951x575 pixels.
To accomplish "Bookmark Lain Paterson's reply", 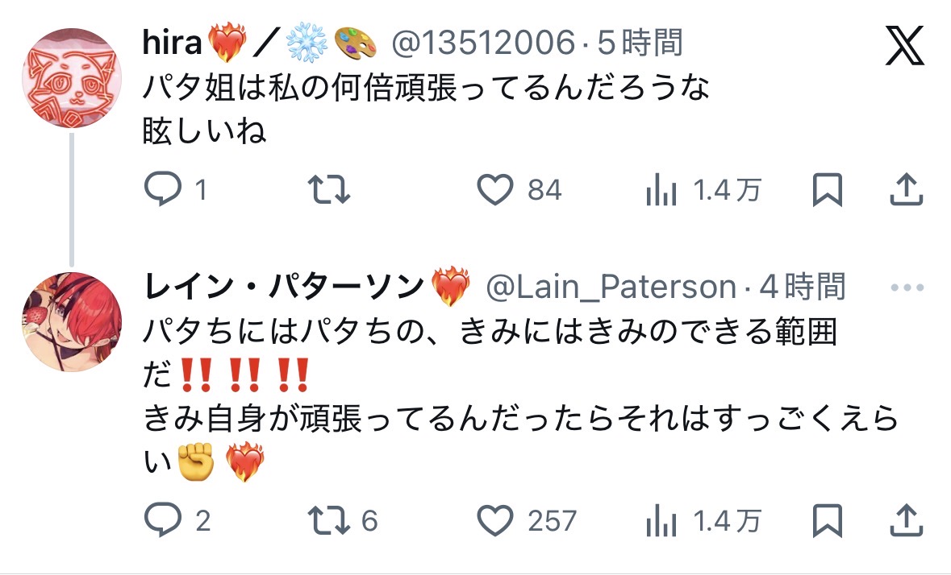I will 828,520.
